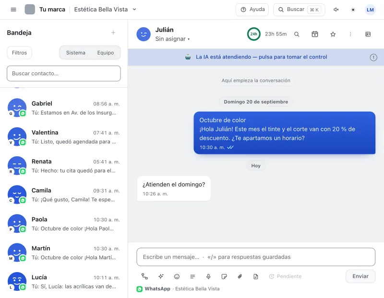The height and width of the screenshot is (298, 384).
Task: Open the Filtros button
Action: 19,53
